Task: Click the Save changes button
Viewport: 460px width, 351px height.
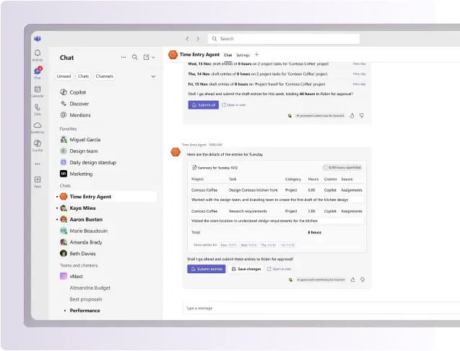Action: pos(246,269)
